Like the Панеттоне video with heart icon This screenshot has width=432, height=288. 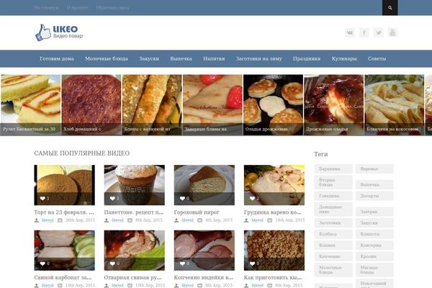pyautogui.click(x=112, y=199)
